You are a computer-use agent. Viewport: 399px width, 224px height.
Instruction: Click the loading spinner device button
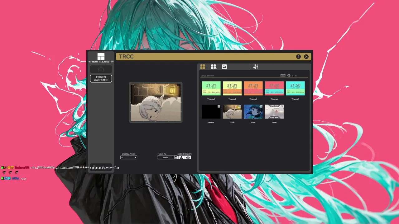point(101,69)
